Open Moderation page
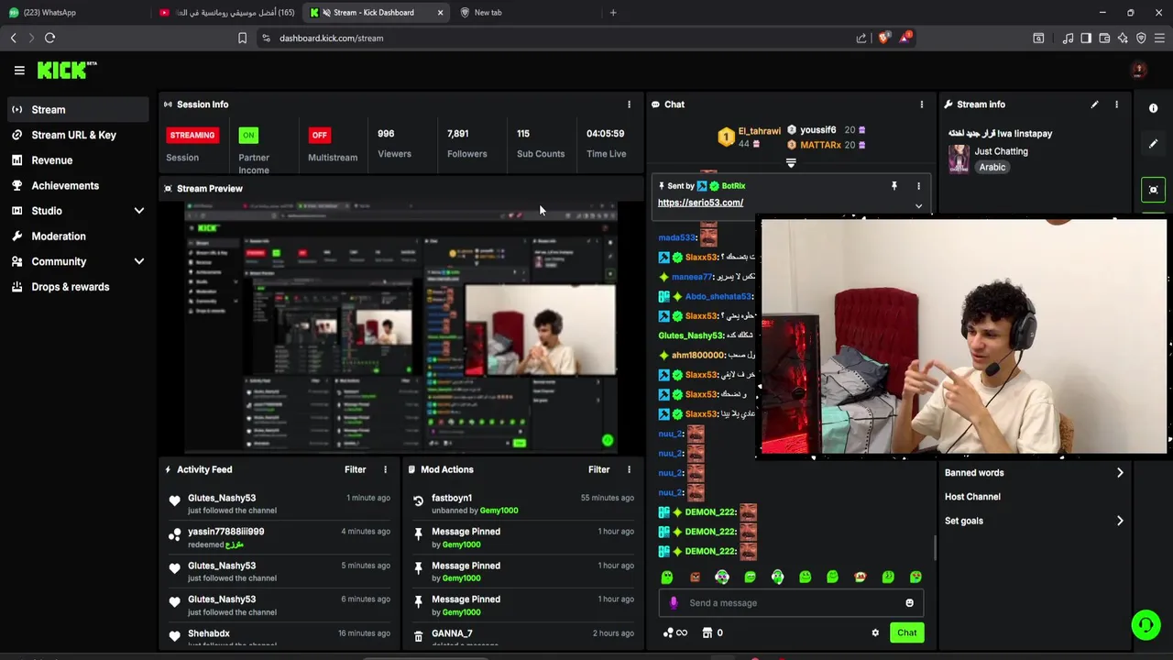 pos(78,236)
